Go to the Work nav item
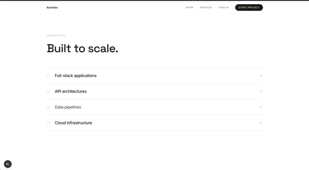 189,8
